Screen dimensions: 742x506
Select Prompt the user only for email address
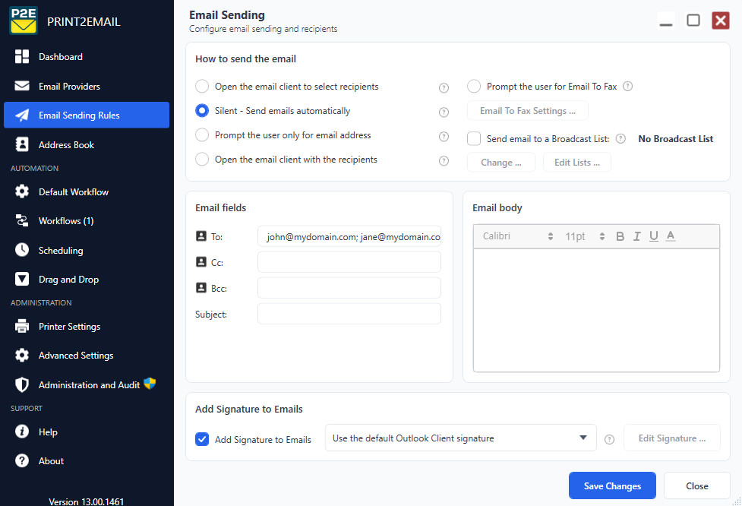pyautogui.click(x=202, y=135)
